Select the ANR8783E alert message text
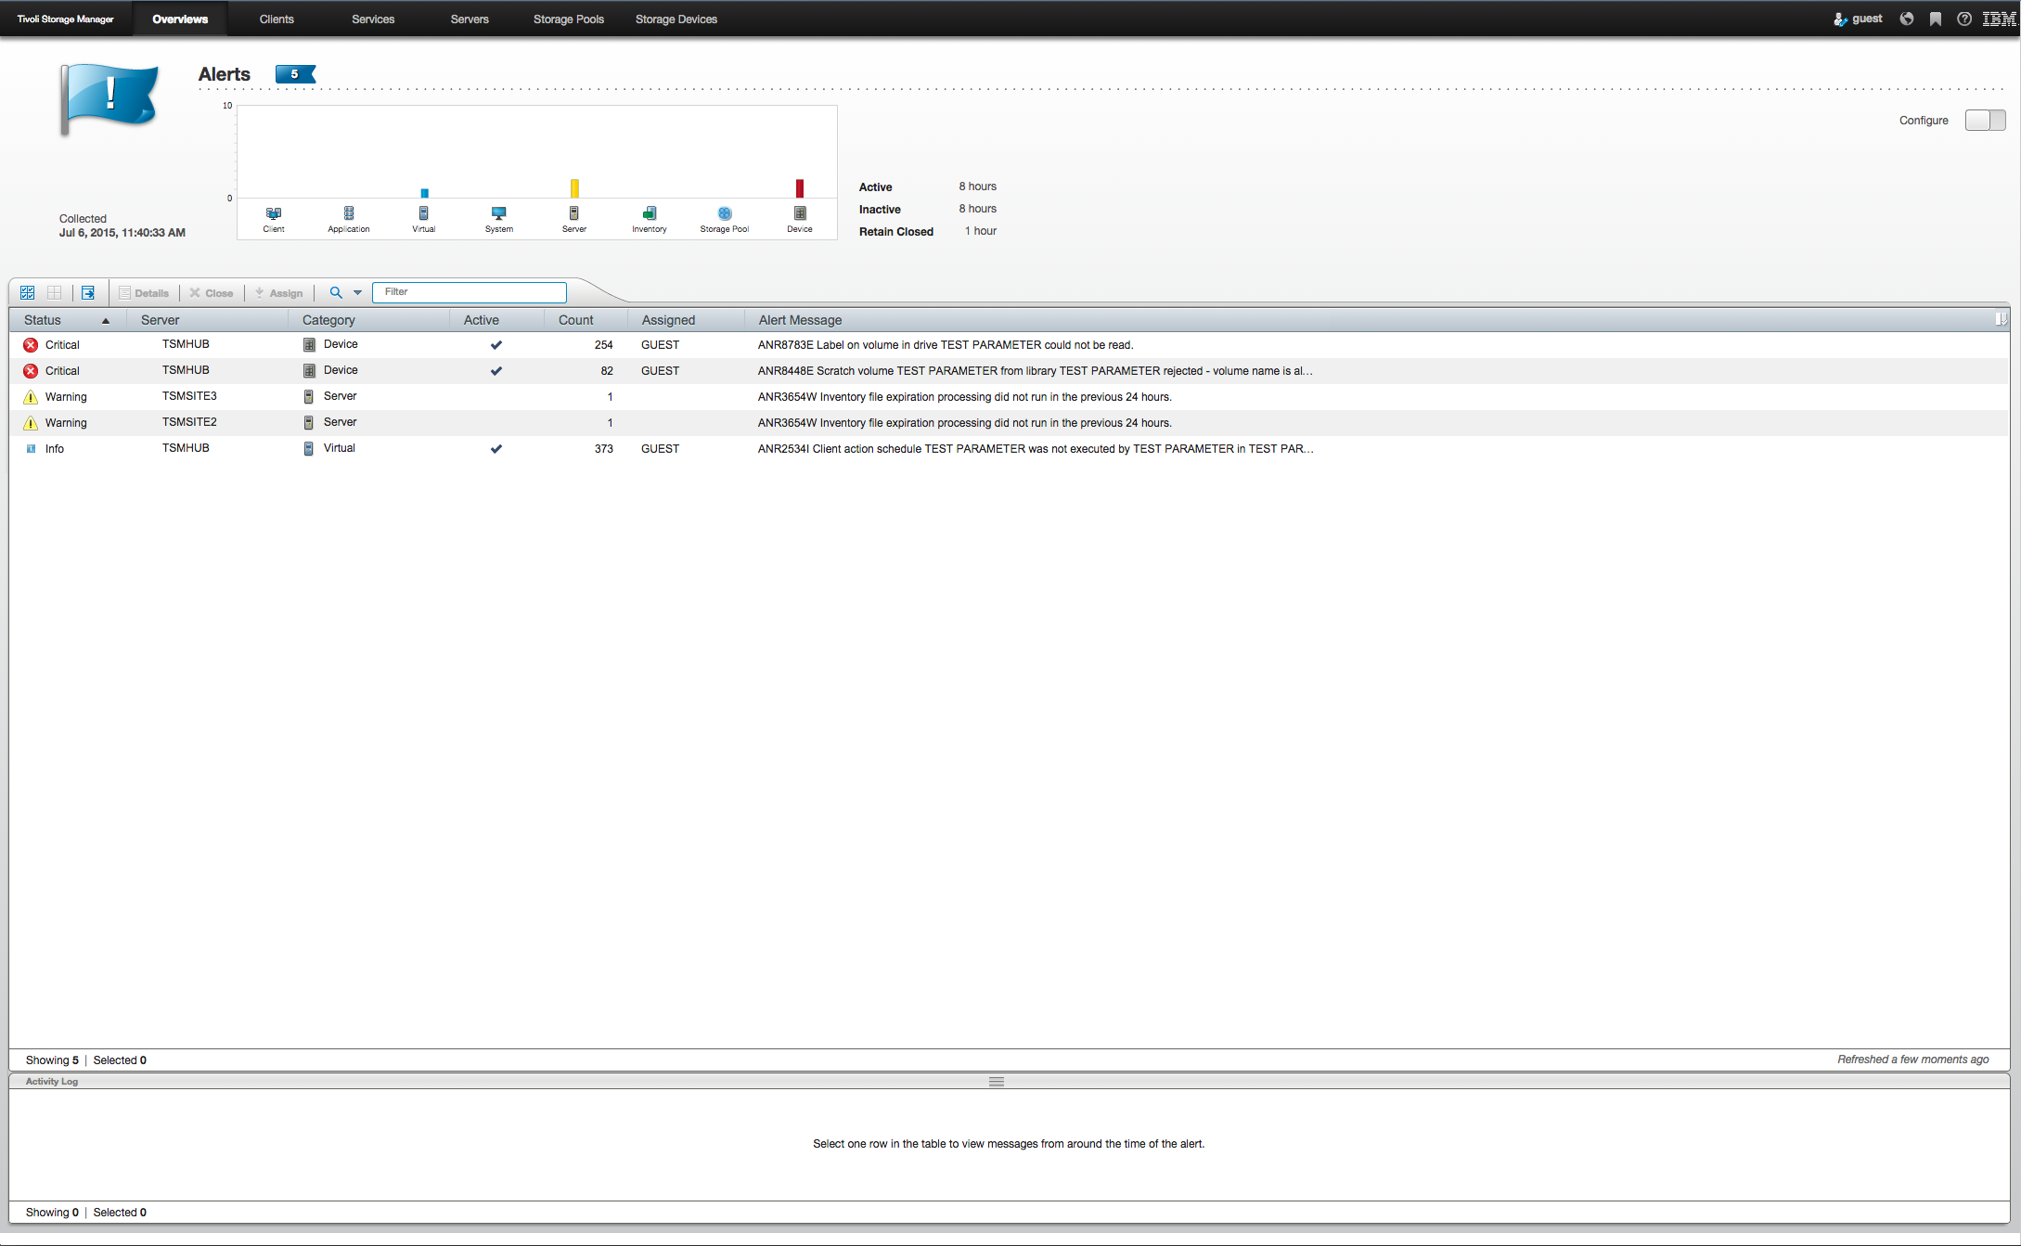 [946, 345]
